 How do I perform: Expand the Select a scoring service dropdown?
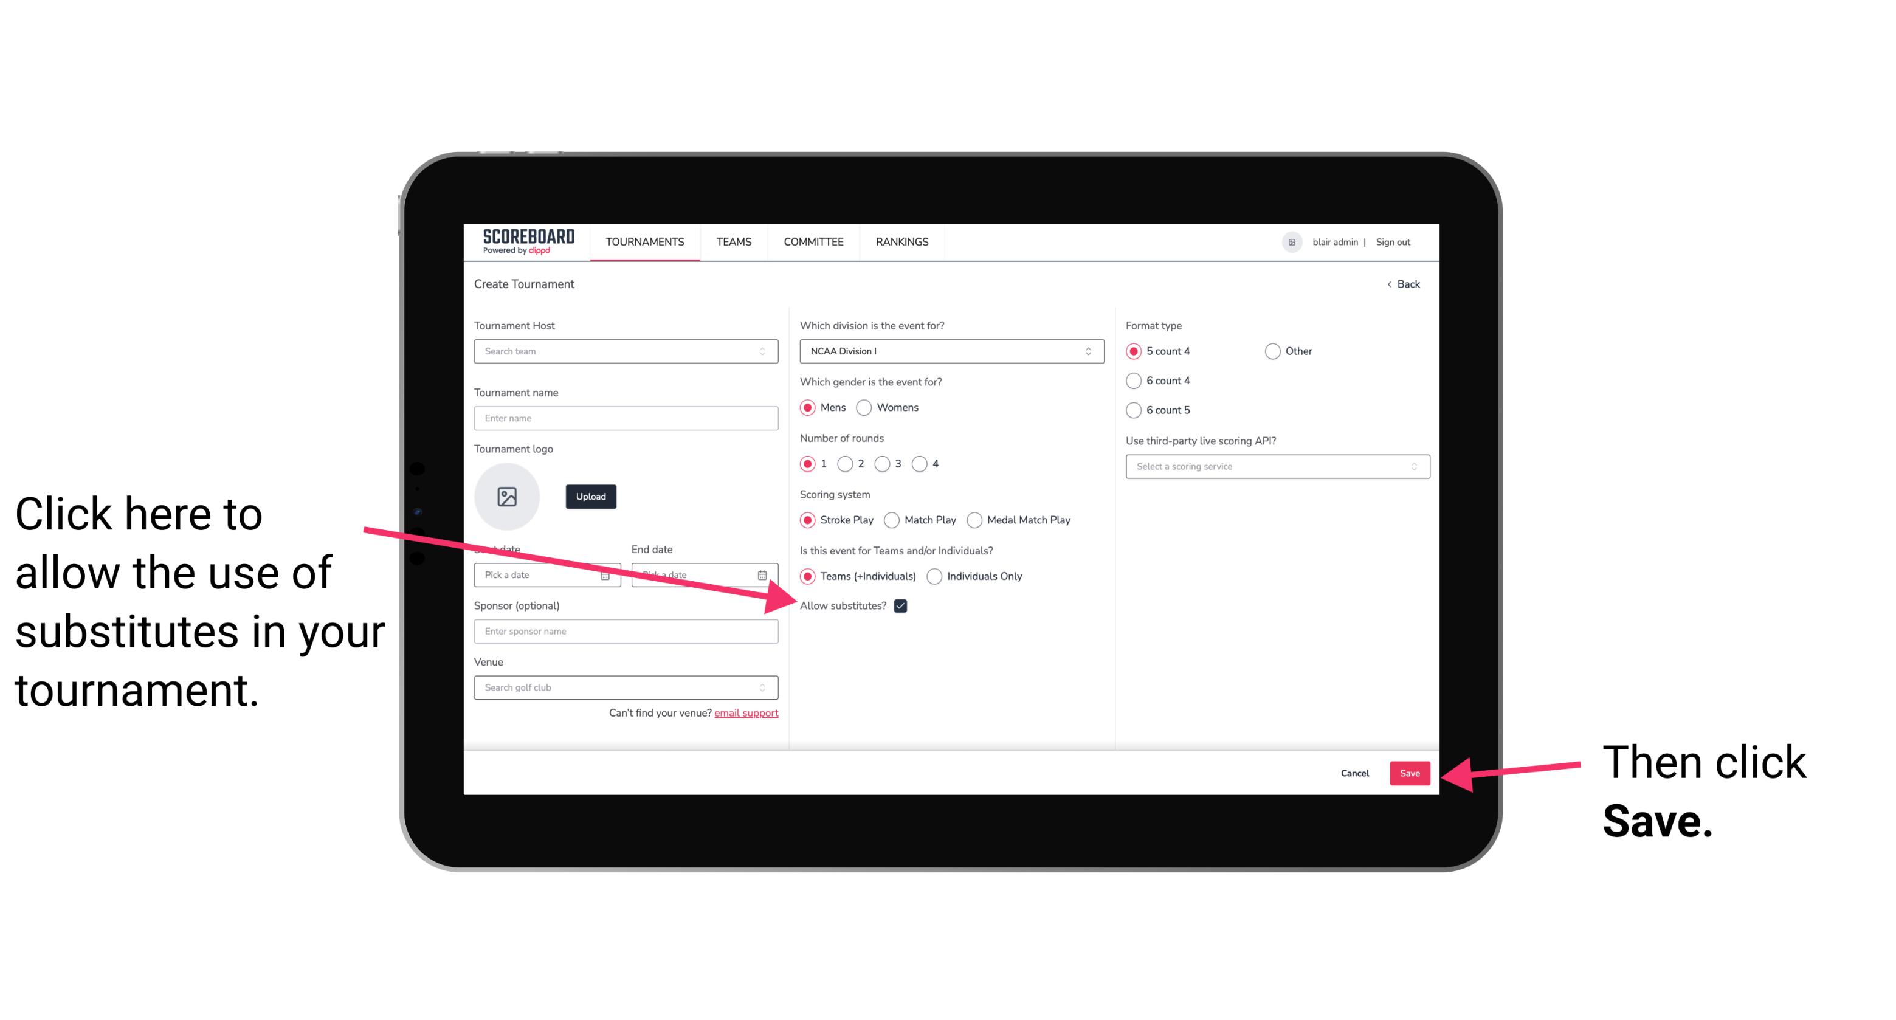pos(1273,466)
